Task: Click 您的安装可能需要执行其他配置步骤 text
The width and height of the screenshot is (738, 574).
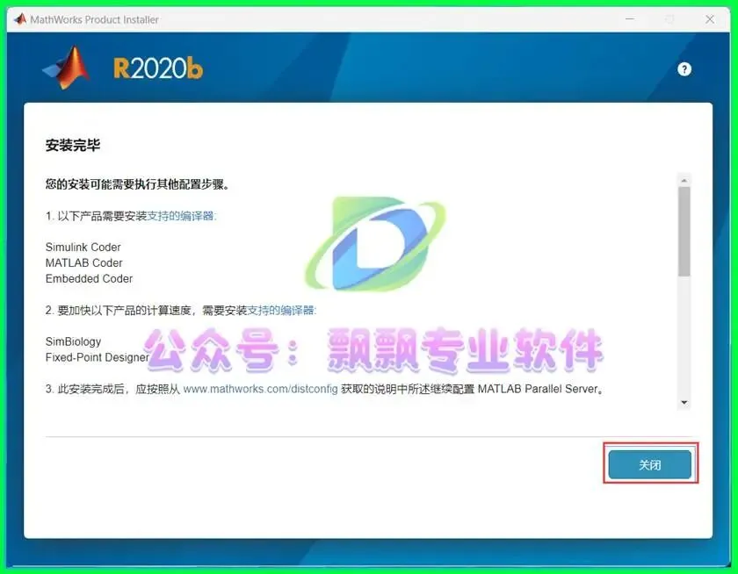Action: click(137, 183)
